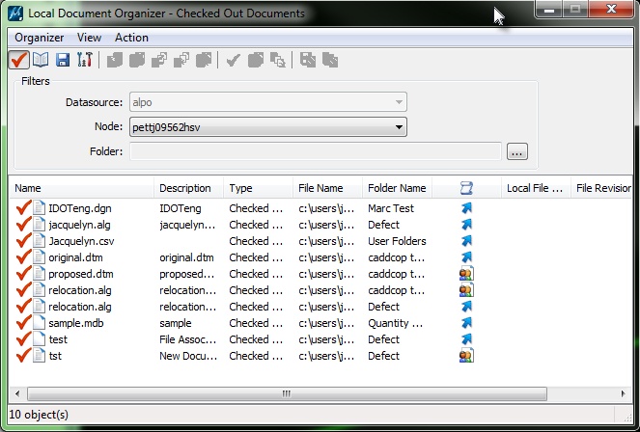The height and width of the screenshot is (432, 640).
Task: Sort by the Local File column header
Action: point(536,188)
